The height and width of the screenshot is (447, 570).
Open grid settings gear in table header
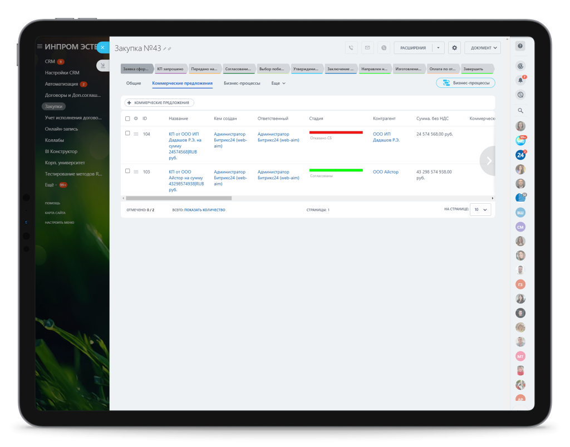tap(136, 119)
